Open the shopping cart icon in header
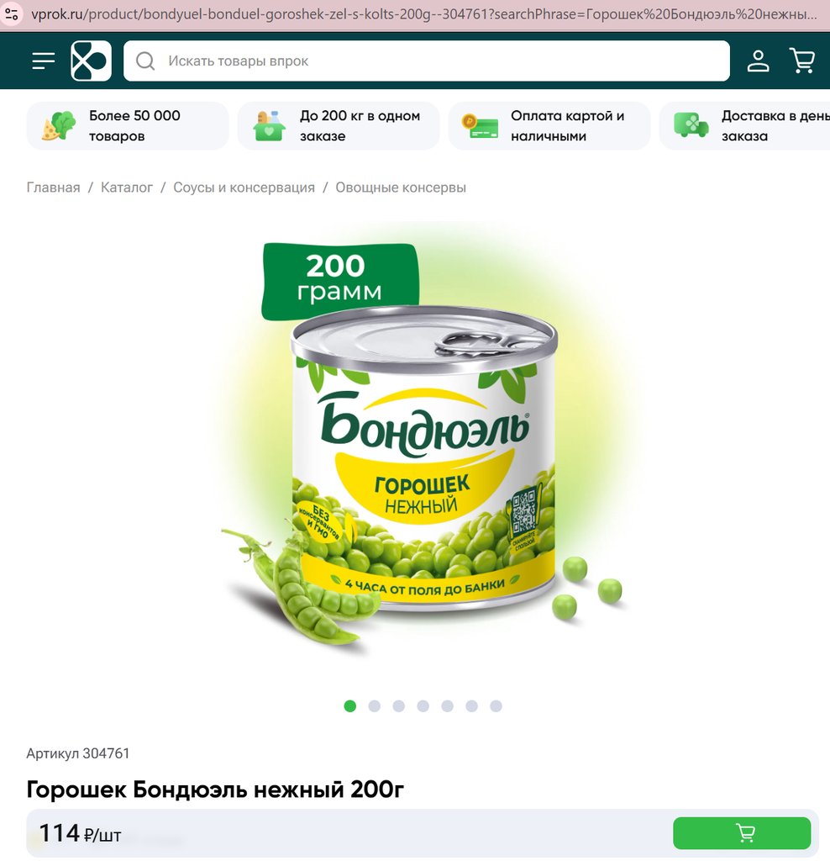Image resolution: width=830 pixels, height=861 pixels. click(x=802, y=61)
